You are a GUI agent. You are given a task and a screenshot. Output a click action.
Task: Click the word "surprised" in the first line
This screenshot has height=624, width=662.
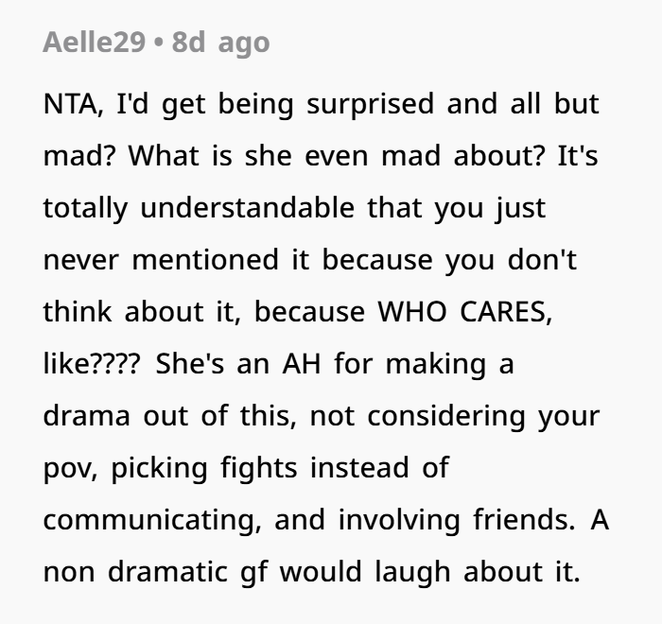(x=371, y=104)
